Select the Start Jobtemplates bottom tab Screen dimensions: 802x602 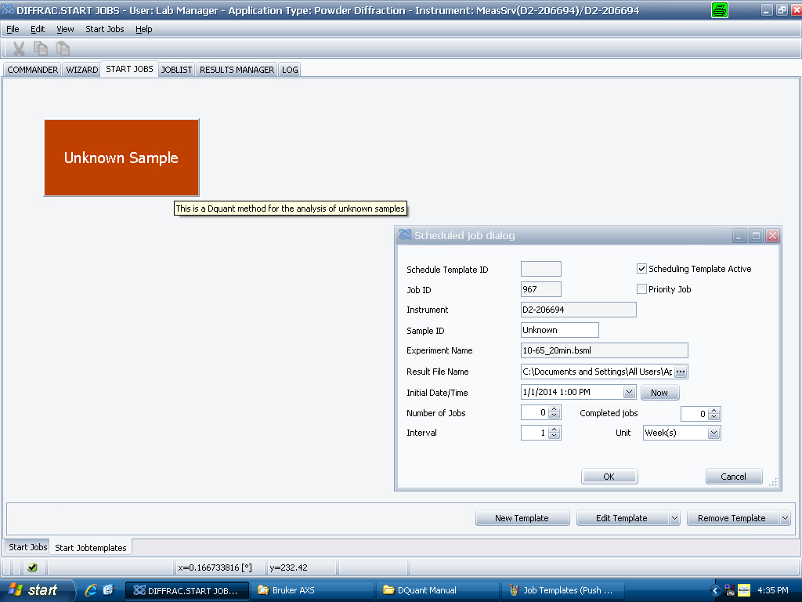(91, 548)
